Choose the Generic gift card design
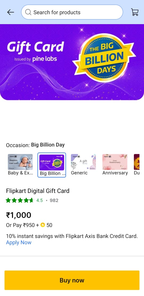This screenshot has width=144, height=296. tap(83, 165)
